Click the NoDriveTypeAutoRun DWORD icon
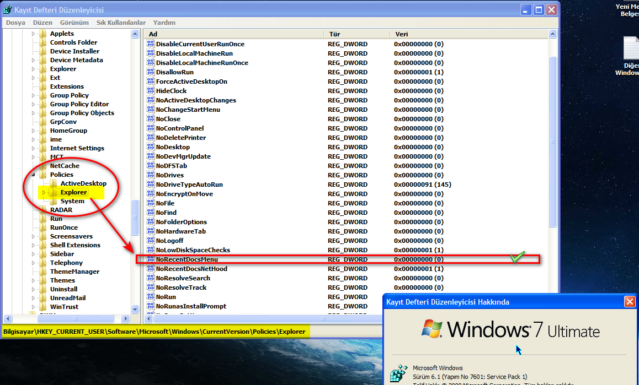Viewport: 639px width, 385px height. [x=151, y=185]
